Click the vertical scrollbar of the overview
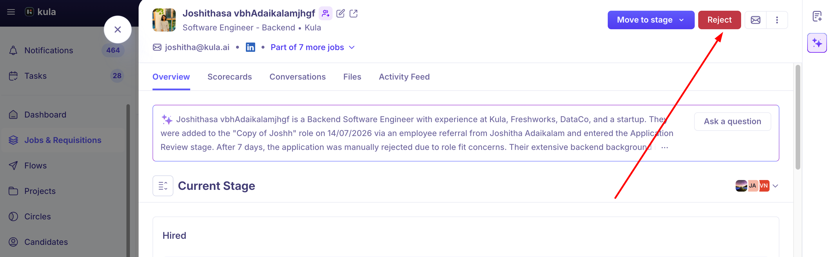The image size is (831, 257). [797, 117]
